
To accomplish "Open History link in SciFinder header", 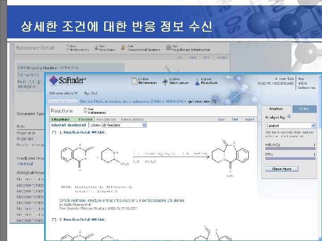I will click(x=302, y=83).
